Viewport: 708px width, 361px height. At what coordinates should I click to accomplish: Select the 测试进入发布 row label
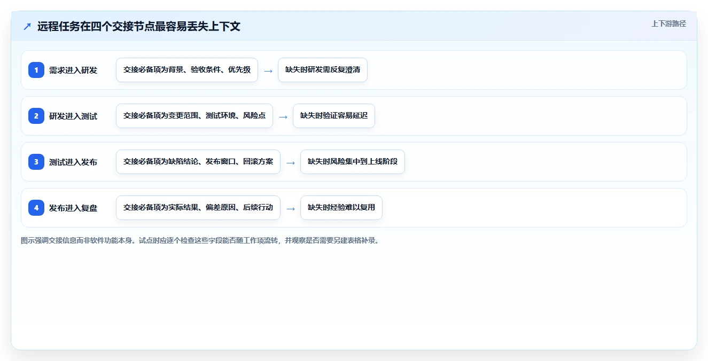73,162
